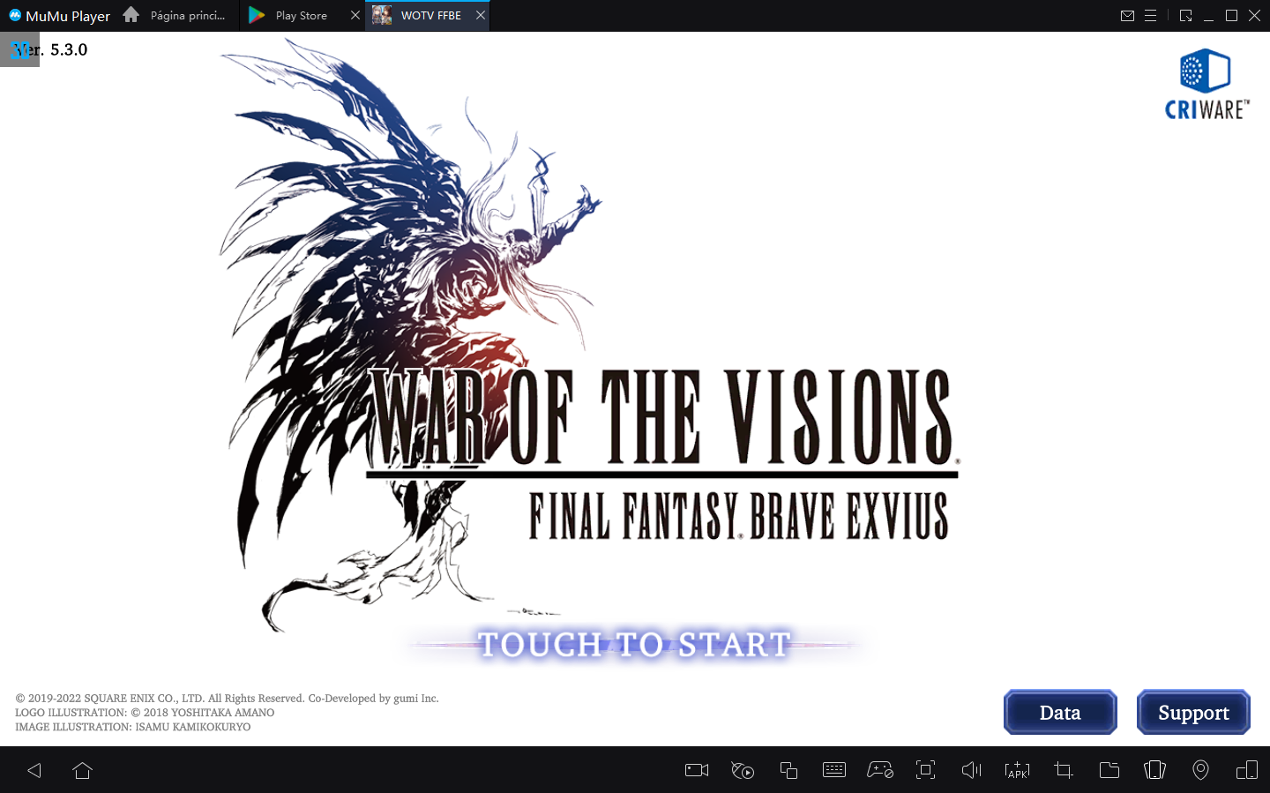Click the Data button
Image resolution: width=1270 pixels, height=793 pixels.
point(1060,712)
